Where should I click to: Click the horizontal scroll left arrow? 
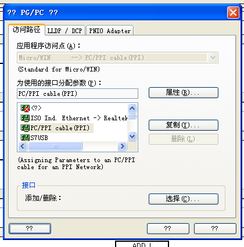(23, 146)
